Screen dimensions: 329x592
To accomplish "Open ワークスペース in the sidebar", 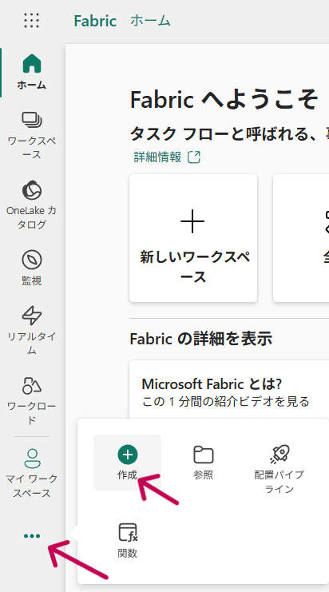I will click(32, 136).
